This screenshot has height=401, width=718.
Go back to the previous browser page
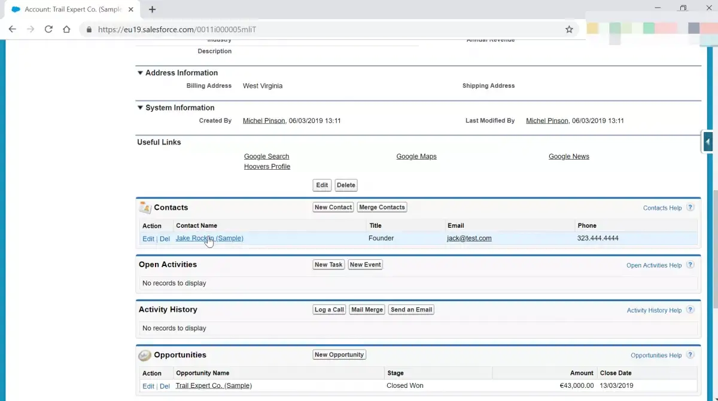[x=13, y=29]
